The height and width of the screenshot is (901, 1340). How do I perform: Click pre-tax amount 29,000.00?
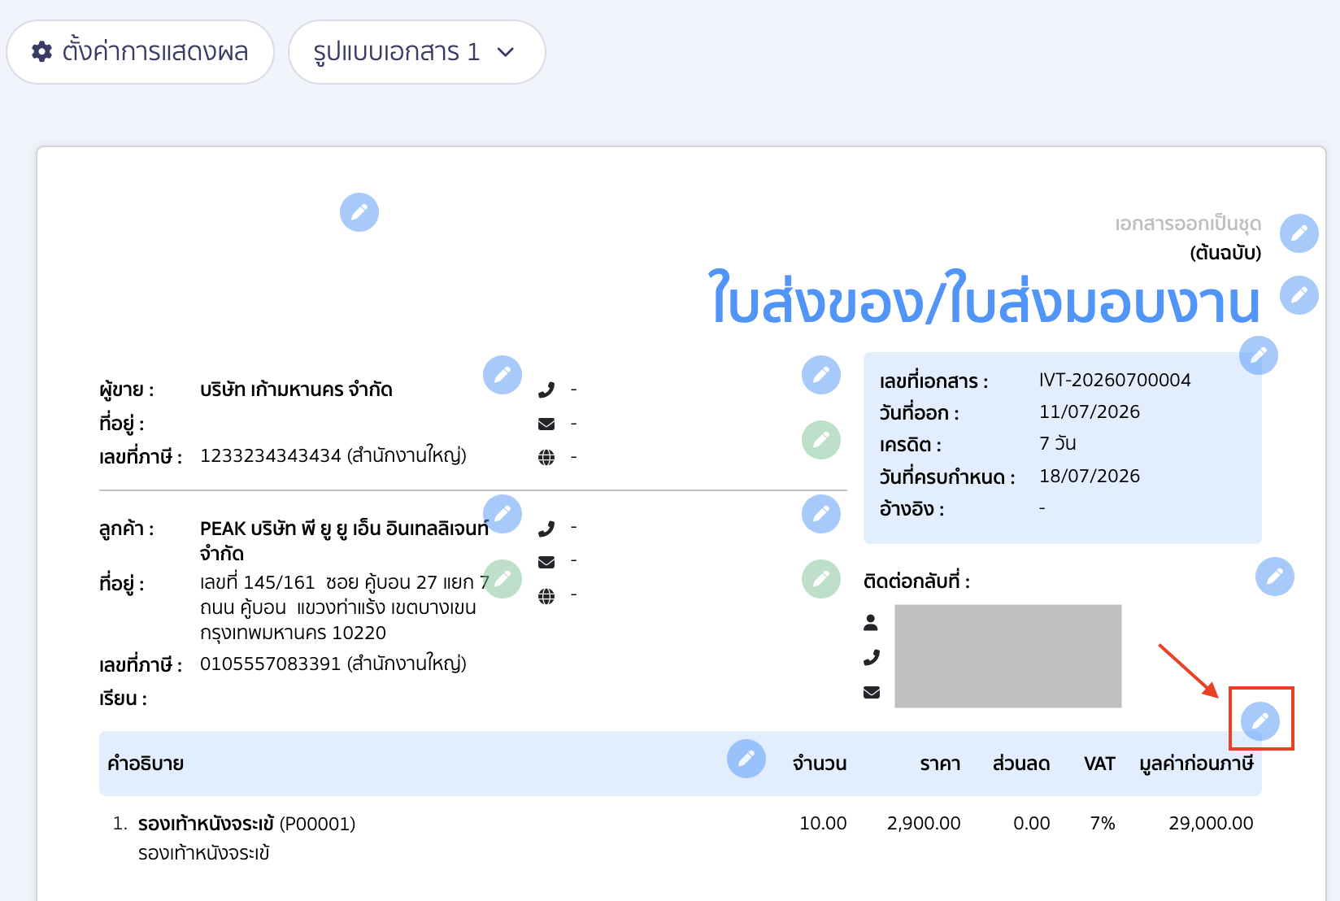pyautogui.click(x=1211, y=823)
